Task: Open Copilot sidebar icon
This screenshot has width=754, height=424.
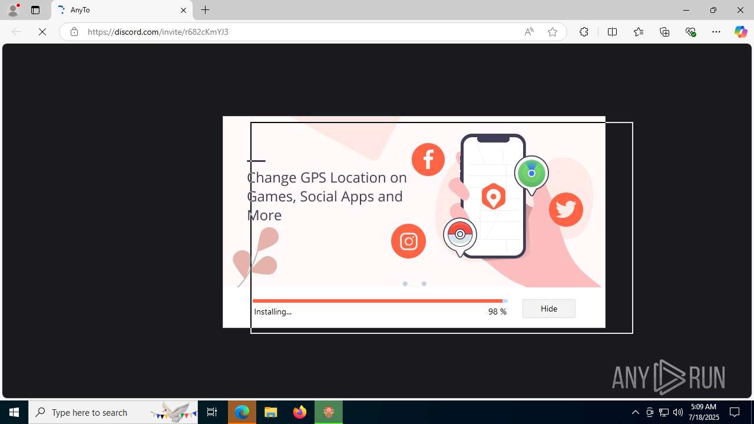Action: 740,32
